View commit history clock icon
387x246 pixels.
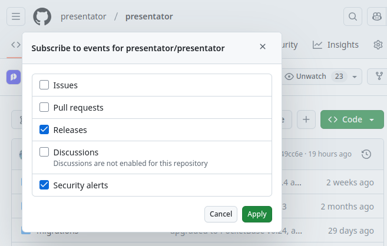(x=366, y=154)
